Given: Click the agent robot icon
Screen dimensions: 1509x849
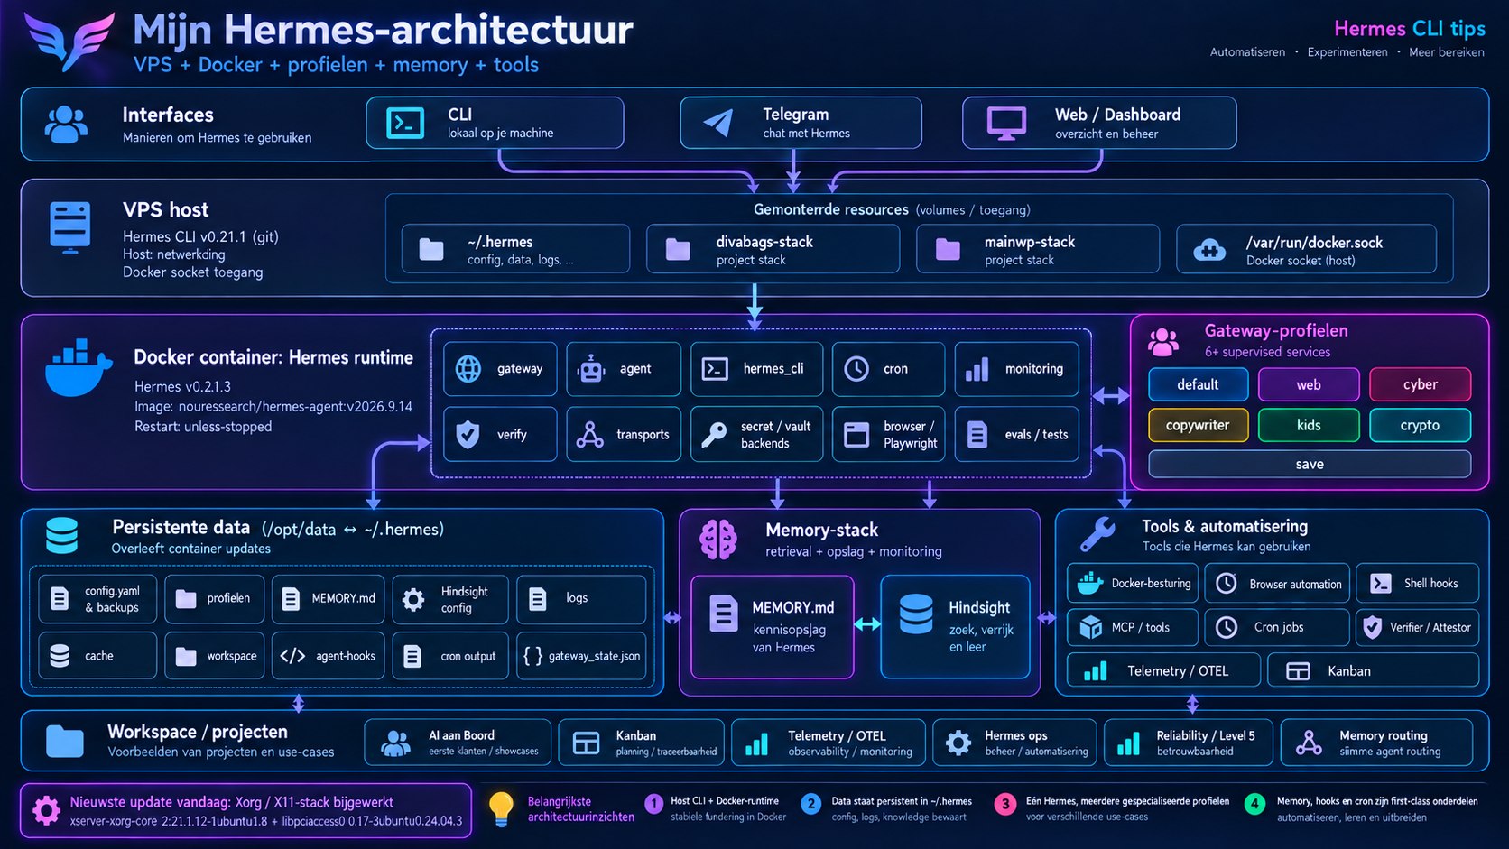Looking at the screenshot, I should tap(591, 369).
